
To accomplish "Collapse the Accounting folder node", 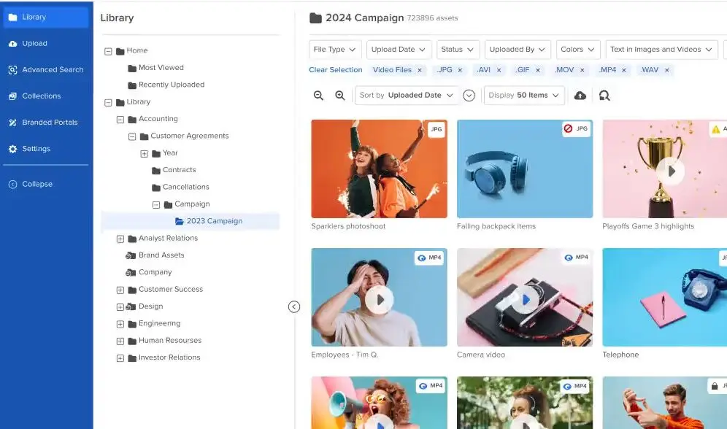I will pyautogui.click(x=120, y=120).
